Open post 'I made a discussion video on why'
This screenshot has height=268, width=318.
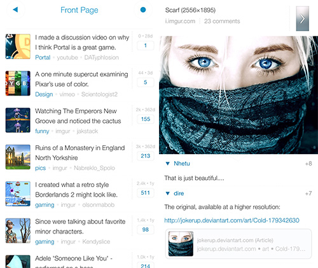point(82,43)
